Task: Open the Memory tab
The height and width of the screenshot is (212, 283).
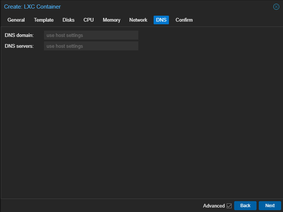Action: click(x=111, y=20)
